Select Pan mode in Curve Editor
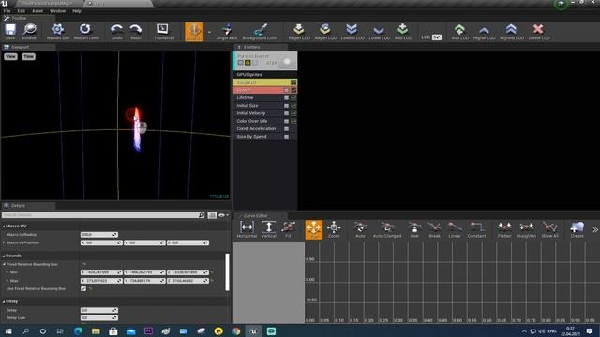This screenshot has width=600, height=337. (x=314, y=229)
